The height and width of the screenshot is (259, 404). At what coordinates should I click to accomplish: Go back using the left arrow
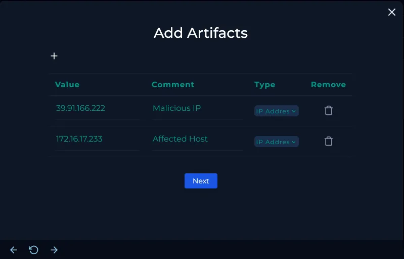14,250
